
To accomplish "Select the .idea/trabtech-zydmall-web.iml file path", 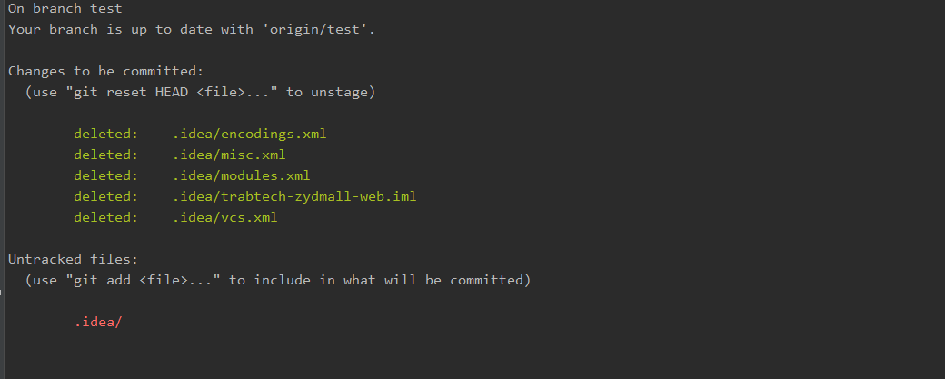I will (294, 196).
